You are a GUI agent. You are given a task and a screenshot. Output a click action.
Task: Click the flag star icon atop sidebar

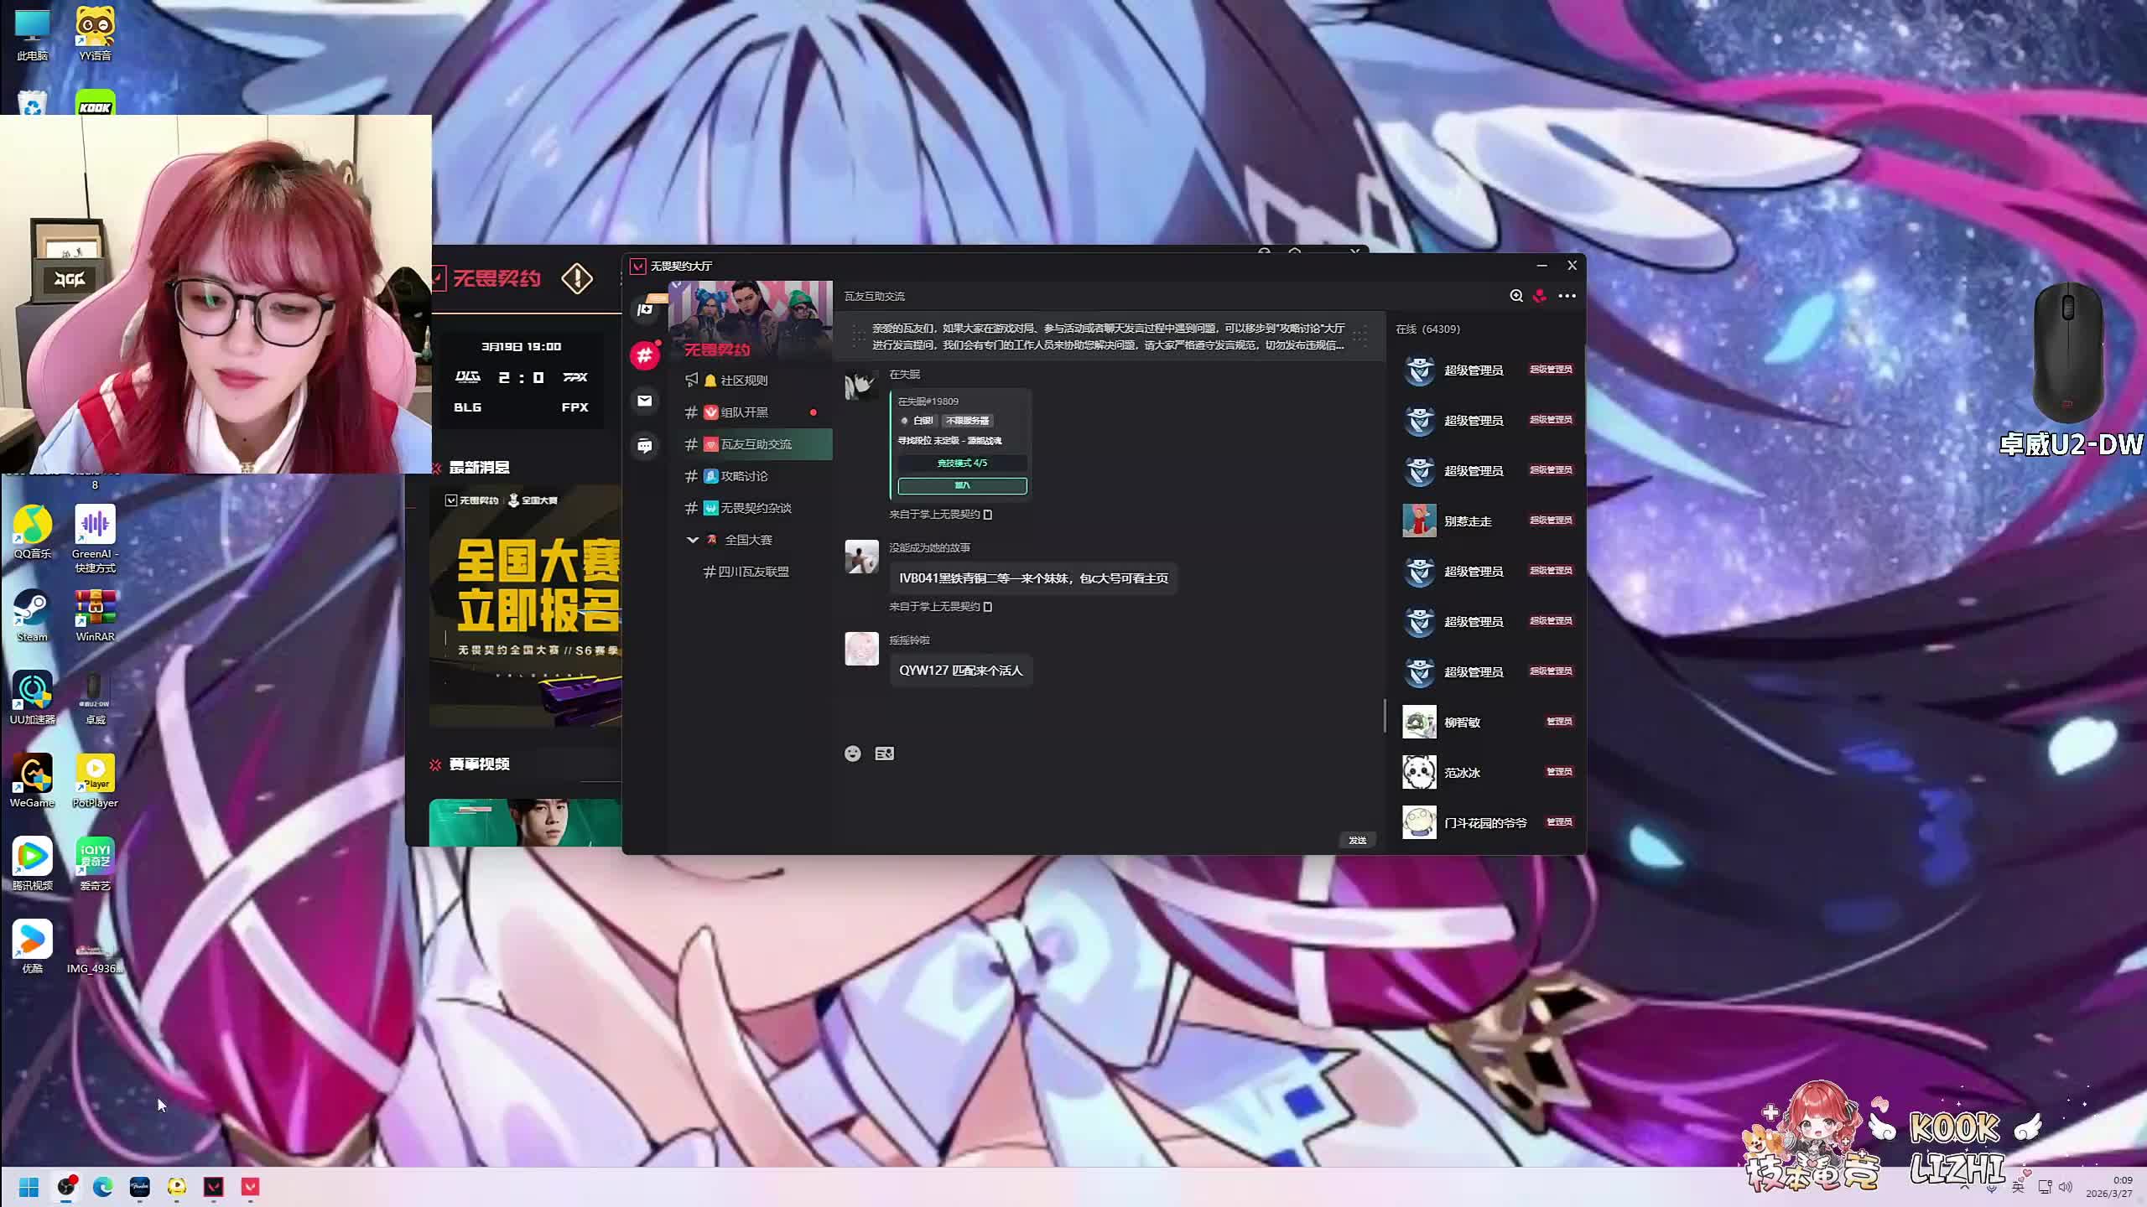click(644, 309)
